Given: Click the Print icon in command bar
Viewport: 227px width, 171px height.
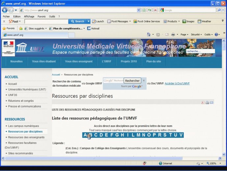Looking at the screenshot, I should pos(173,35).
